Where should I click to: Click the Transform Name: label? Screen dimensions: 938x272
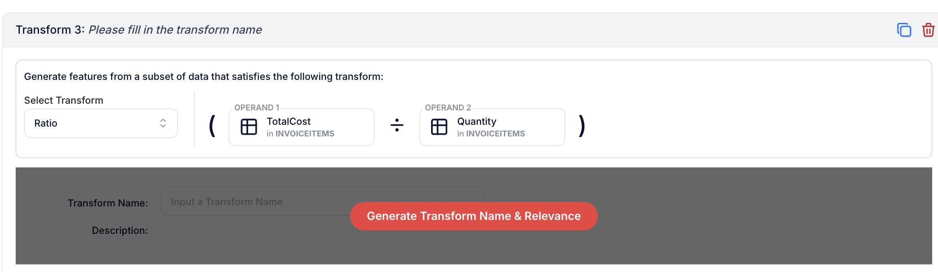pos(108,203)
